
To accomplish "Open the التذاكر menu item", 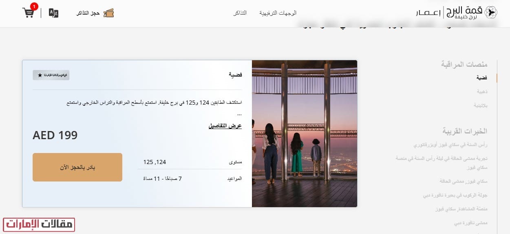I will [240, 13].
